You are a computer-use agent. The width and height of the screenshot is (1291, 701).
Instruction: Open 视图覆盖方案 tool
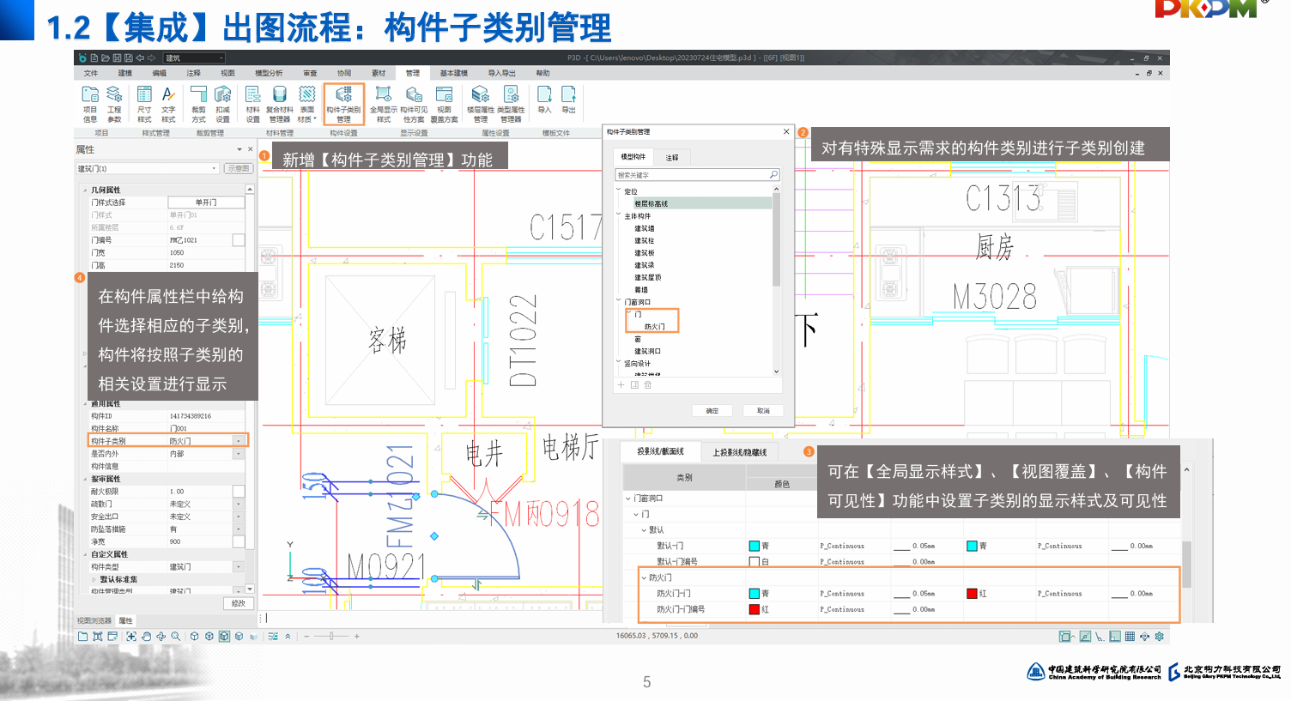444,104
